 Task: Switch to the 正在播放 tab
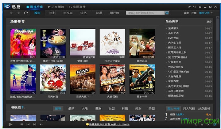56,7
